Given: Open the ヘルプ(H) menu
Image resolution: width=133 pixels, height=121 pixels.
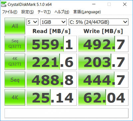Looking at the screenshot, I should [x=62, y=12].
